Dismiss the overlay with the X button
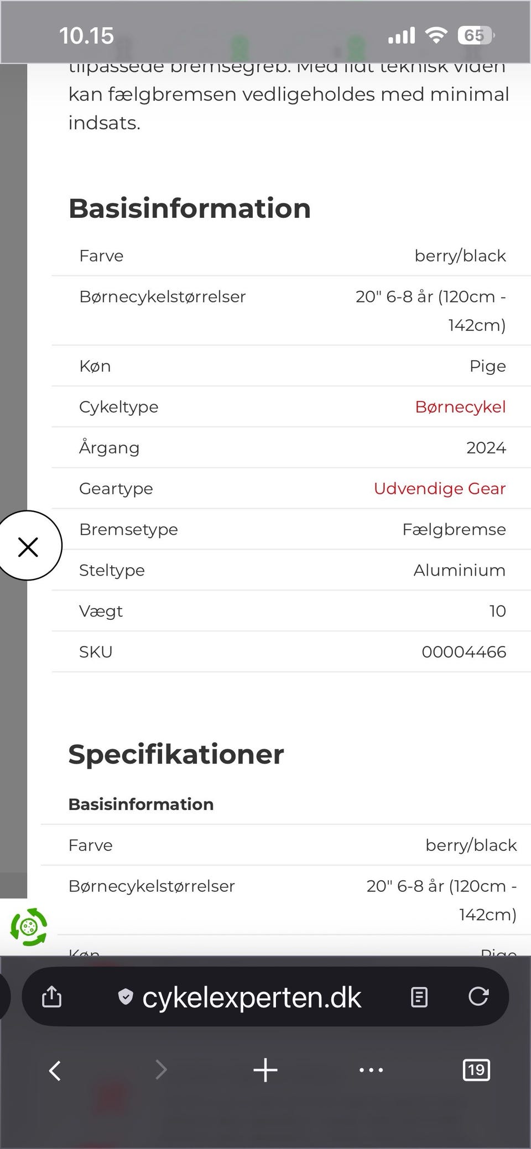 click(x=29, y=546)
